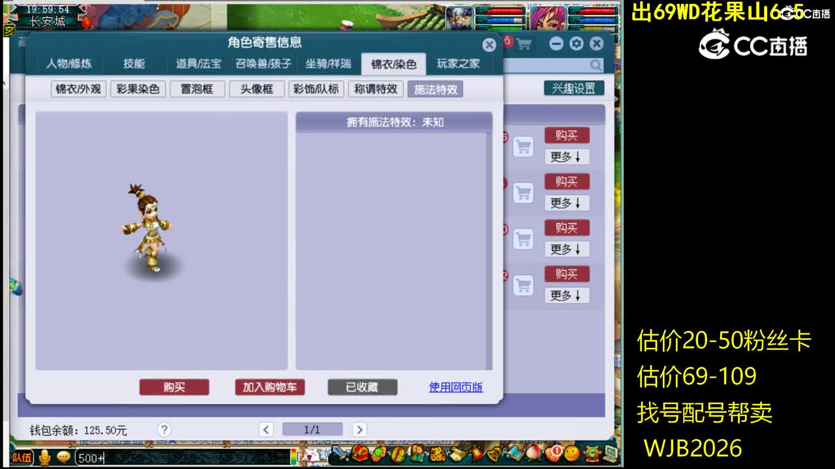The height and width of the screenshot is (469, 835).
Task: Select 彩果染色 sub-tab
Action: tap(138, 89)
